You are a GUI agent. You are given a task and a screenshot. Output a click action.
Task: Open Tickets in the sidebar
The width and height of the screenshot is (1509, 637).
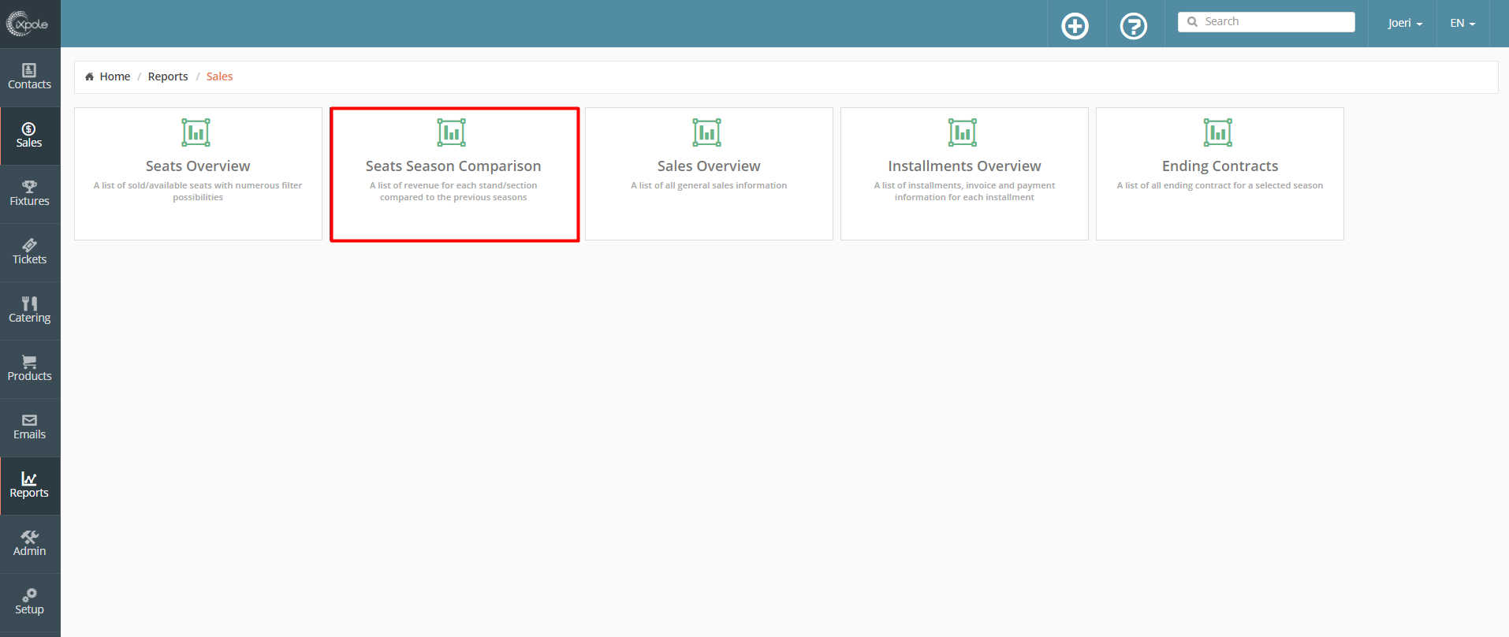pyautogui.click(x=30, y=252)
